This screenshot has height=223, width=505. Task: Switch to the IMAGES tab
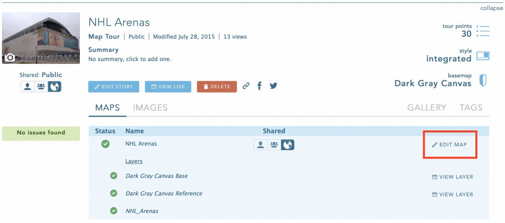150,108
